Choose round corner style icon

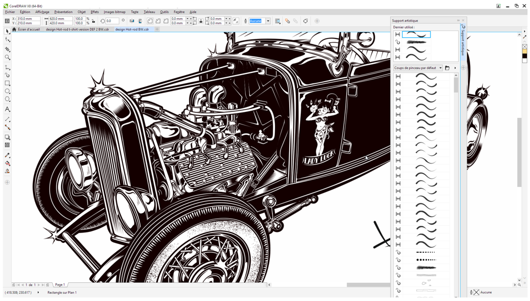click(x=150, y=21)
